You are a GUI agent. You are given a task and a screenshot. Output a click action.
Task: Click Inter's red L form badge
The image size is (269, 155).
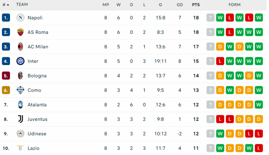220,61
